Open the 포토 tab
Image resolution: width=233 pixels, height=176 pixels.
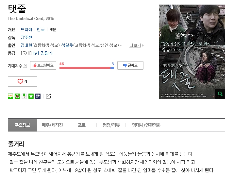(82, 125)
